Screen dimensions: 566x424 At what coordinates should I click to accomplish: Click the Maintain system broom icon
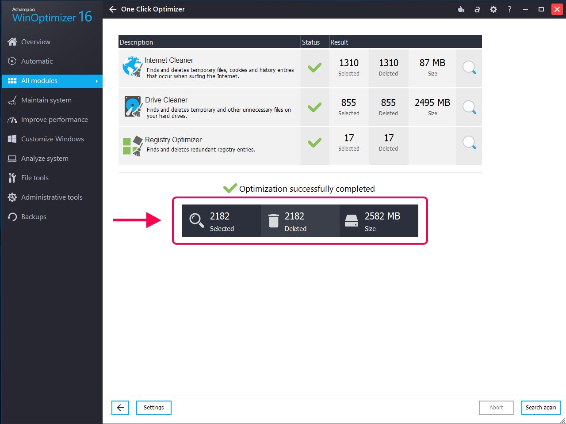pyautogui.click(x=12, y=100)
